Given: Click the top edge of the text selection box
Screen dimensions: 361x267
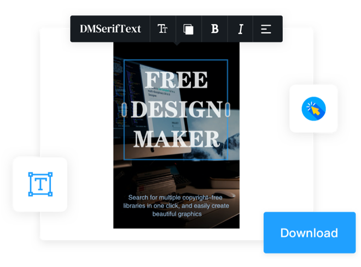Looking at the screenshot, I should 176,60.
